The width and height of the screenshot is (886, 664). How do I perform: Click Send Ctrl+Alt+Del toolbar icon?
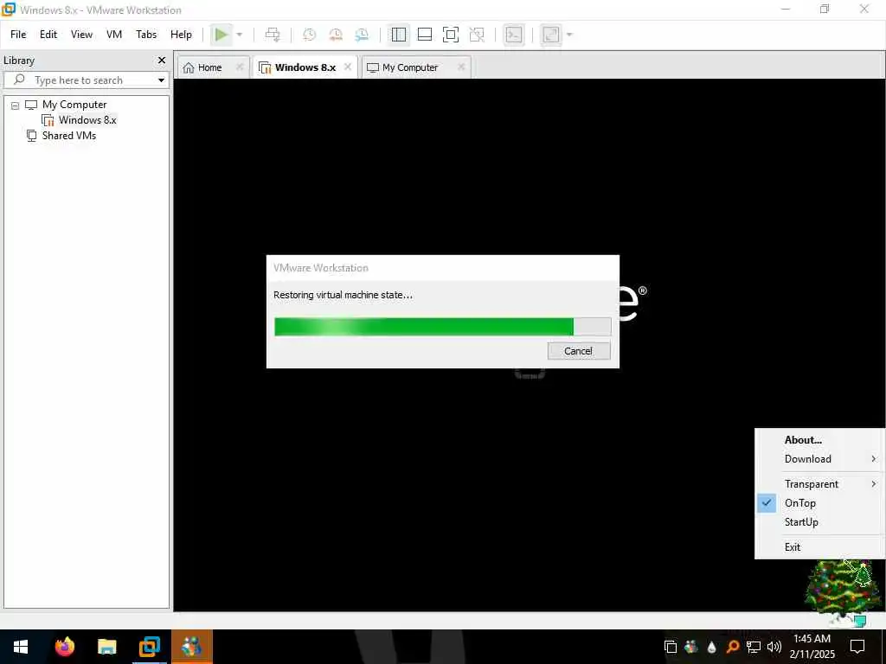[x=273, y=35]
